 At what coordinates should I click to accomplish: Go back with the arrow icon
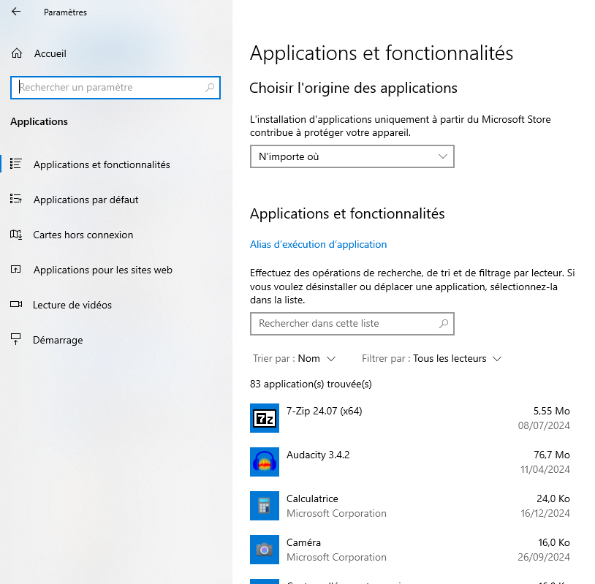tap(16, 12)
